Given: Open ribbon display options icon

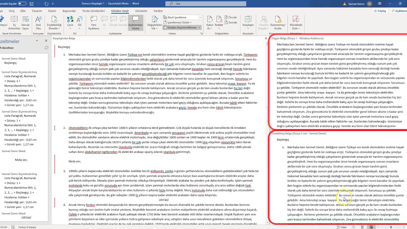Looking at the screenshot, I should 380,4.
